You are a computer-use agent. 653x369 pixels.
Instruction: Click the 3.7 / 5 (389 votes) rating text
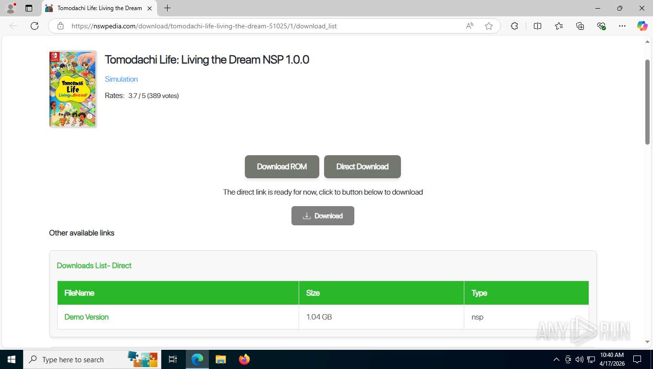click(x=154, y=96)
